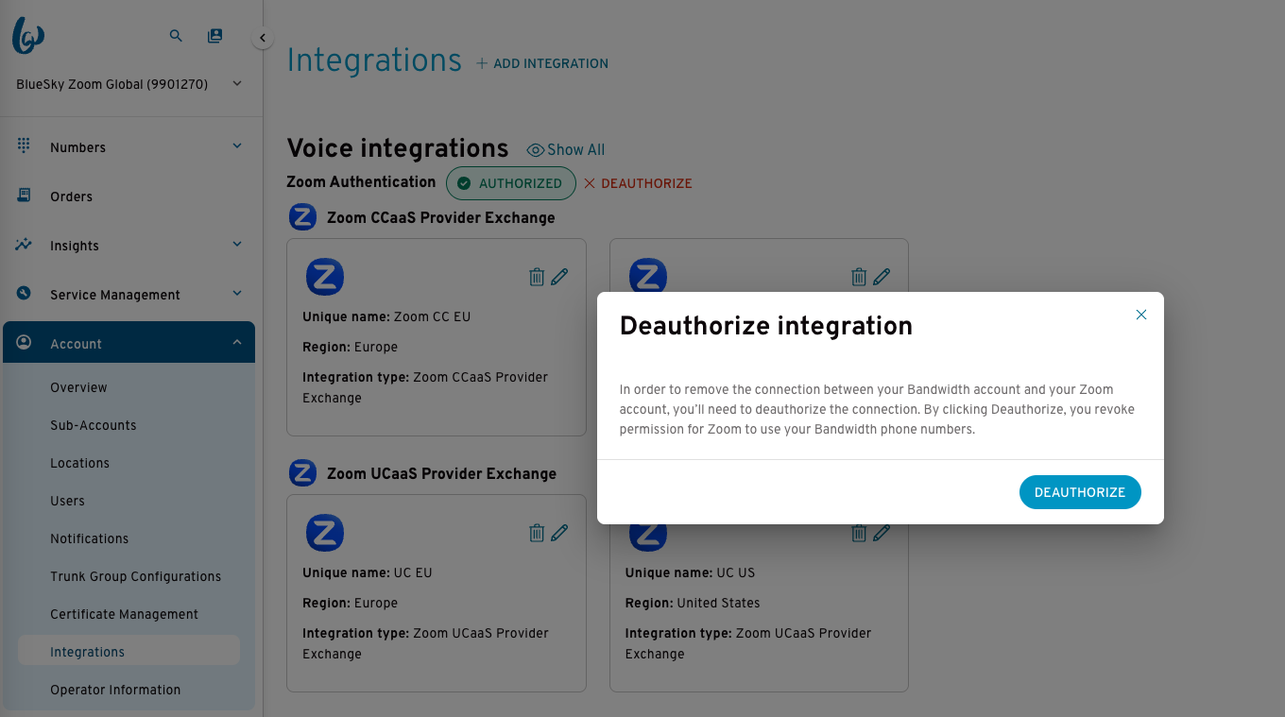This screenshot has width=1285, height=717.
Task: Open Certificate Management
Action: (x=124, y=614)
